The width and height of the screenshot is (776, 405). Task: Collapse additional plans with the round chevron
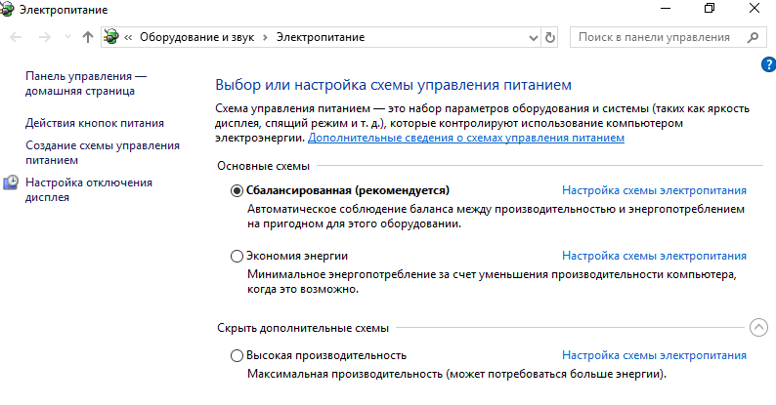(758, 328)
